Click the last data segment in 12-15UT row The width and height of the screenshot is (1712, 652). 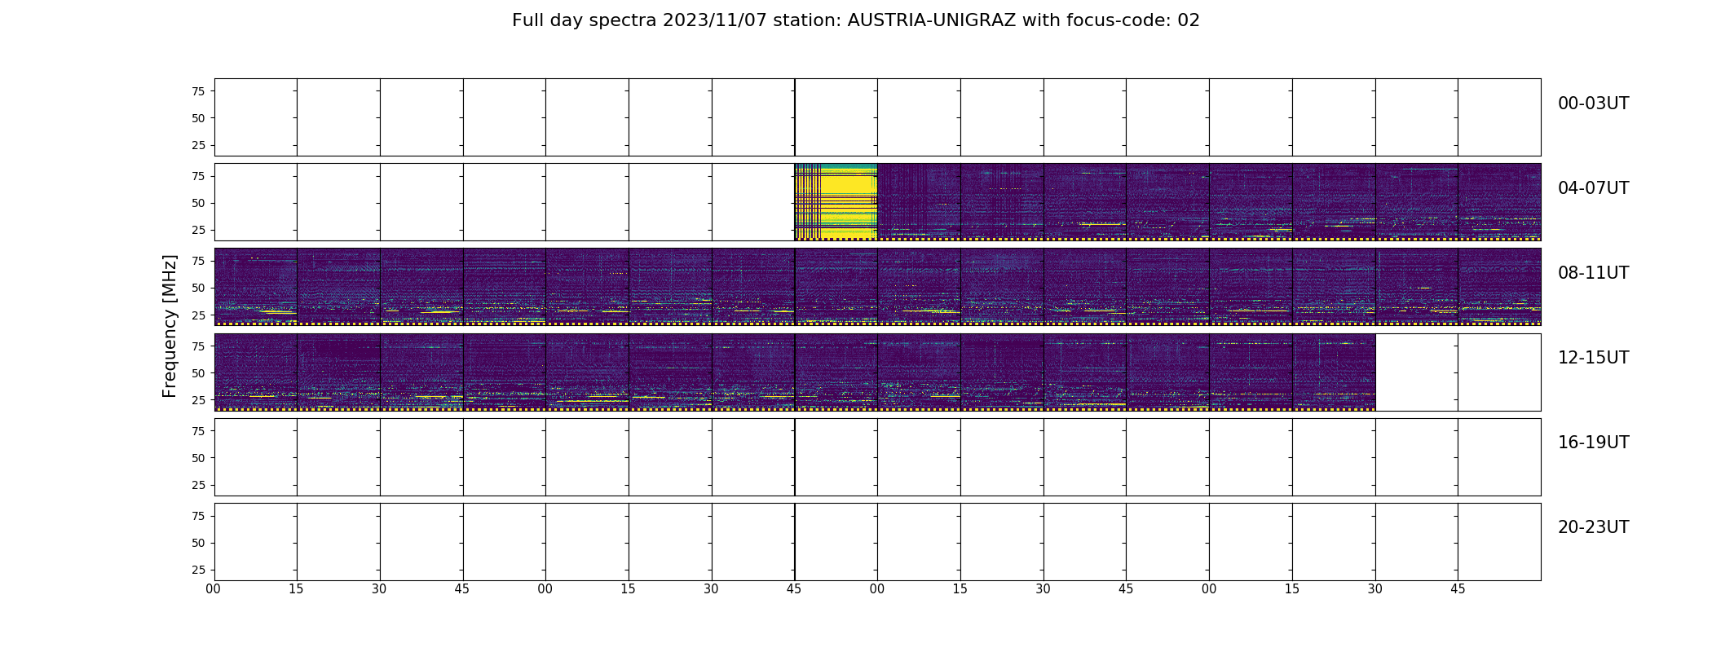(1334, 372)
